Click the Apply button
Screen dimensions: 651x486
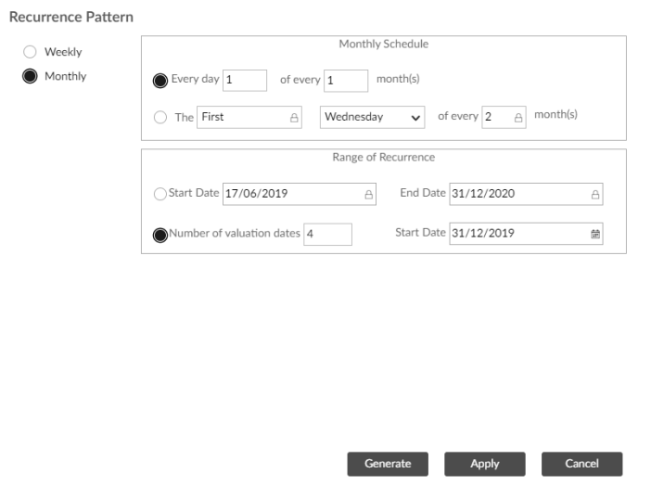coord(484,464)
